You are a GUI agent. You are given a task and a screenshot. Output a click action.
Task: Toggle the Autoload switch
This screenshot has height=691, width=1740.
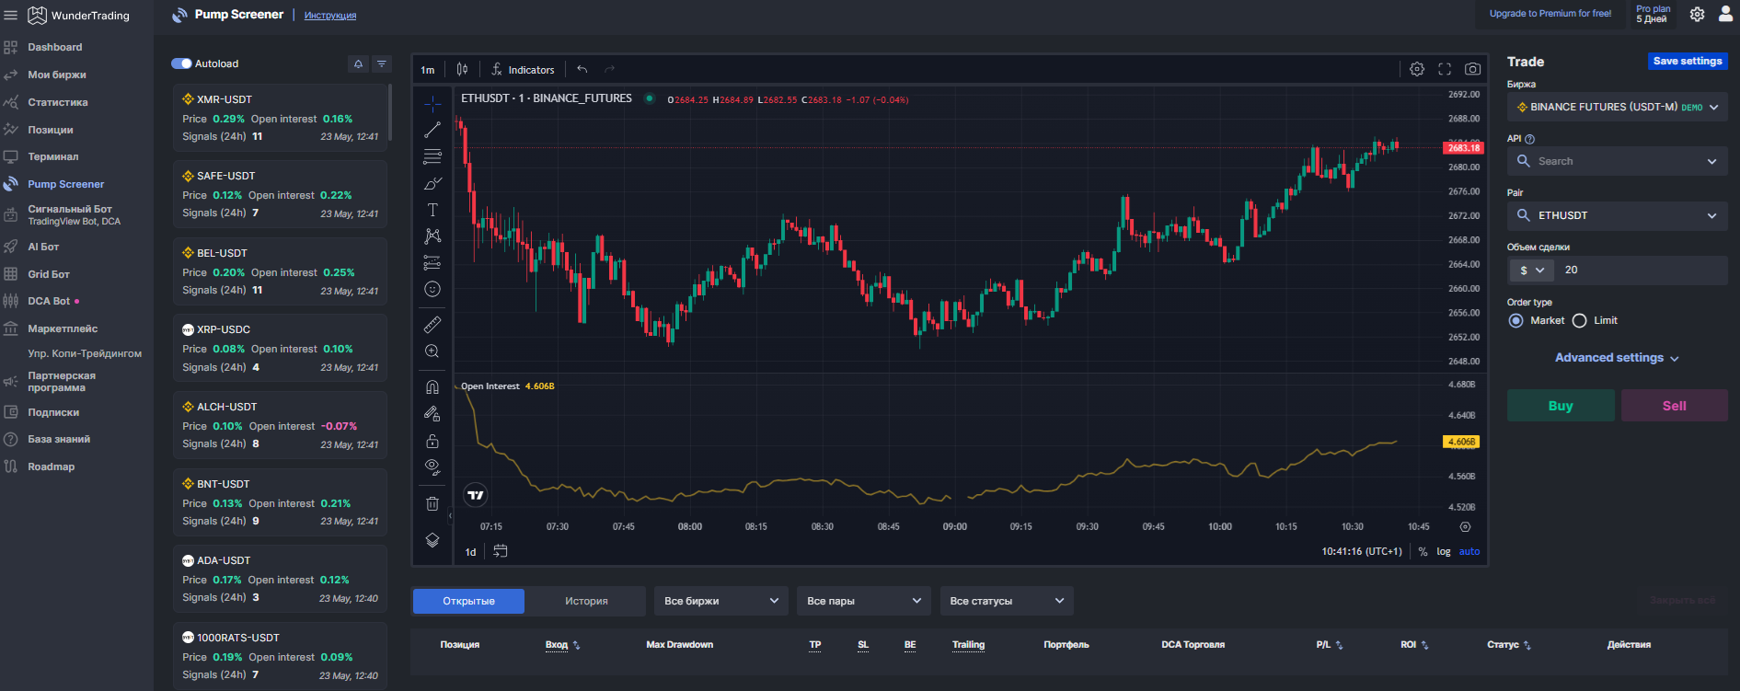click(181, 63)
